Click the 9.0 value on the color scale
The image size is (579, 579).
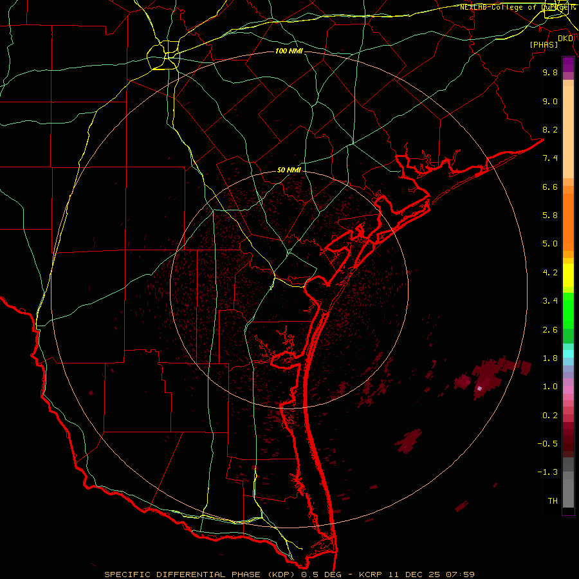[550, 101]
